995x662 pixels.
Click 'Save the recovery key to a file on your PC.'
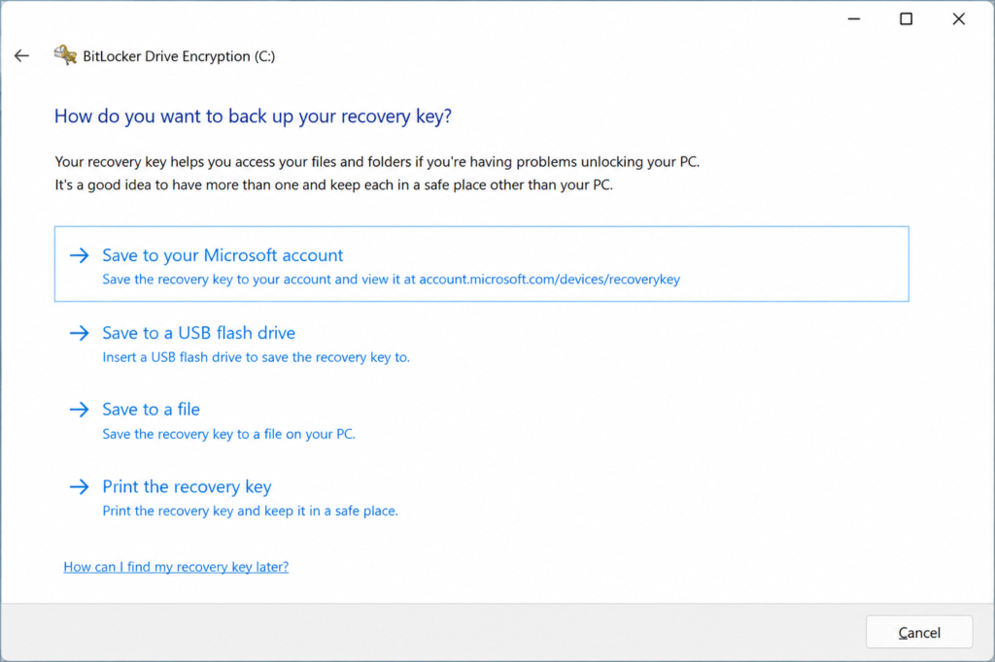coord(228,434)
